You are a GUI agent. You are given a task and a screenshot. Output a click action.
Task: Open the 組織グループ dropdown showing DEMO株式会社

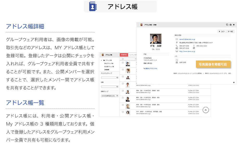(110, 96)
